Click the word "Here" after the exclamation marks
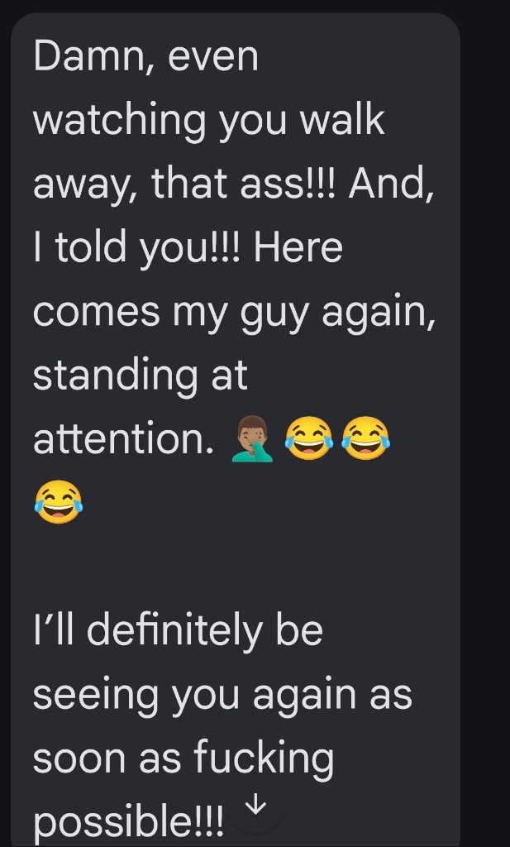The width and height of the screenshot is (510, 847). point(298,248)
